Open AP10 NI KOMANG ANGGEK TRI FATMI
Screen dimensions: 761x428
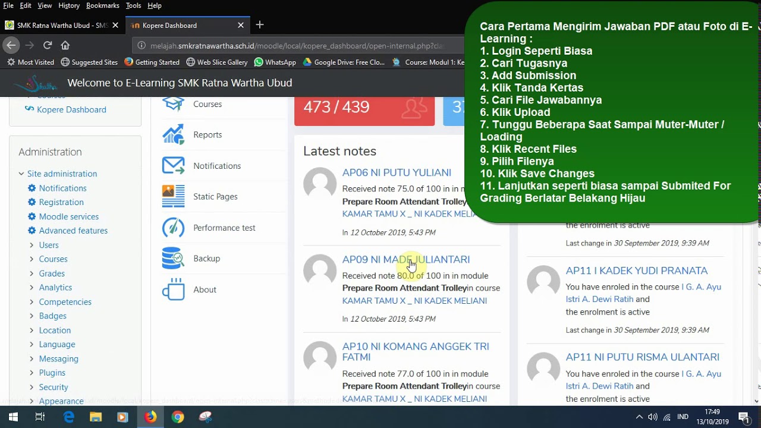point(416,352)
